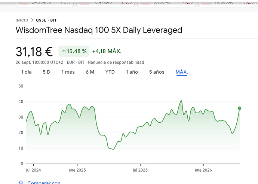Image resolution: width=258 pixels, height=184 pixels.
Task: Click the 26 sept, 18:00:00 UTC+2 timestamp
Action: click(x=39, y=62)
